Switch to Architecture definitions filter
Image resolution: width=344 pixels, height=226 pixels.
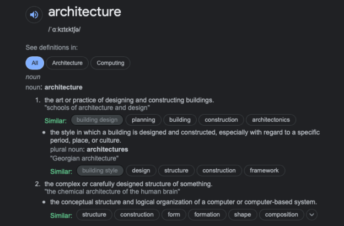pos(67,63)
